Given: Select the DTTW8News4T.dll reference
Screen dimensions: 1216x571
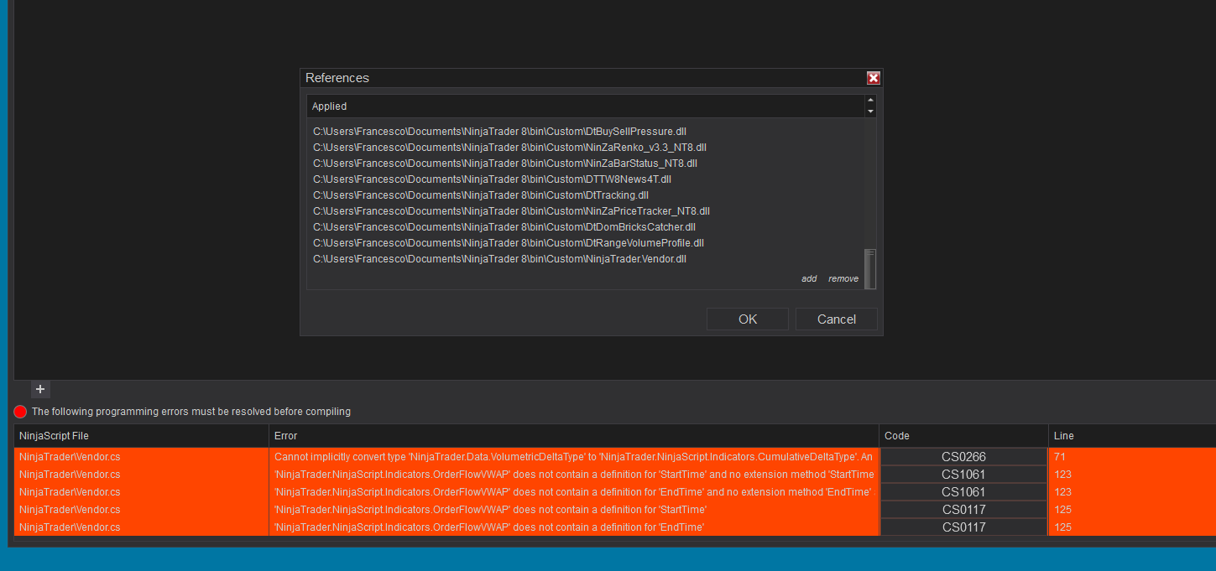Looking at the screenshot, I should [x=492, y=179].
